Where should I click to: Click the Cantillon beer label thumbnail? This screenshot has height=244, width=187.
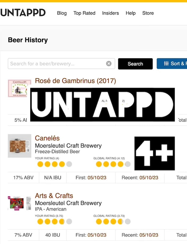click(19, 88)
